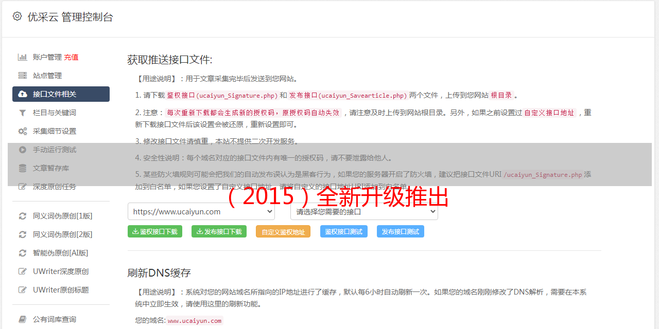Click the 获取推送接口文件 heading
Screen dimensions: 659x329
[170, 60]
